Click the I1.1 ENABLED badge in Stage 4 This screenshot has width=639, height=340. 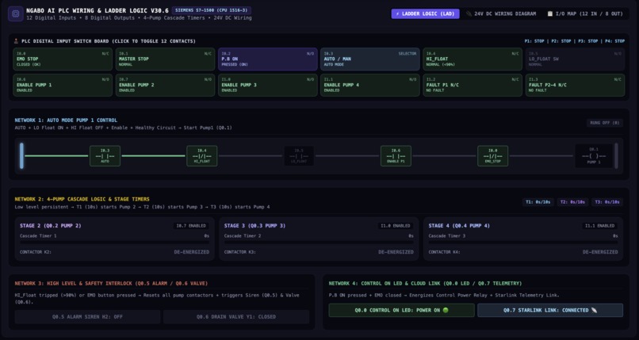pos(599,226)
